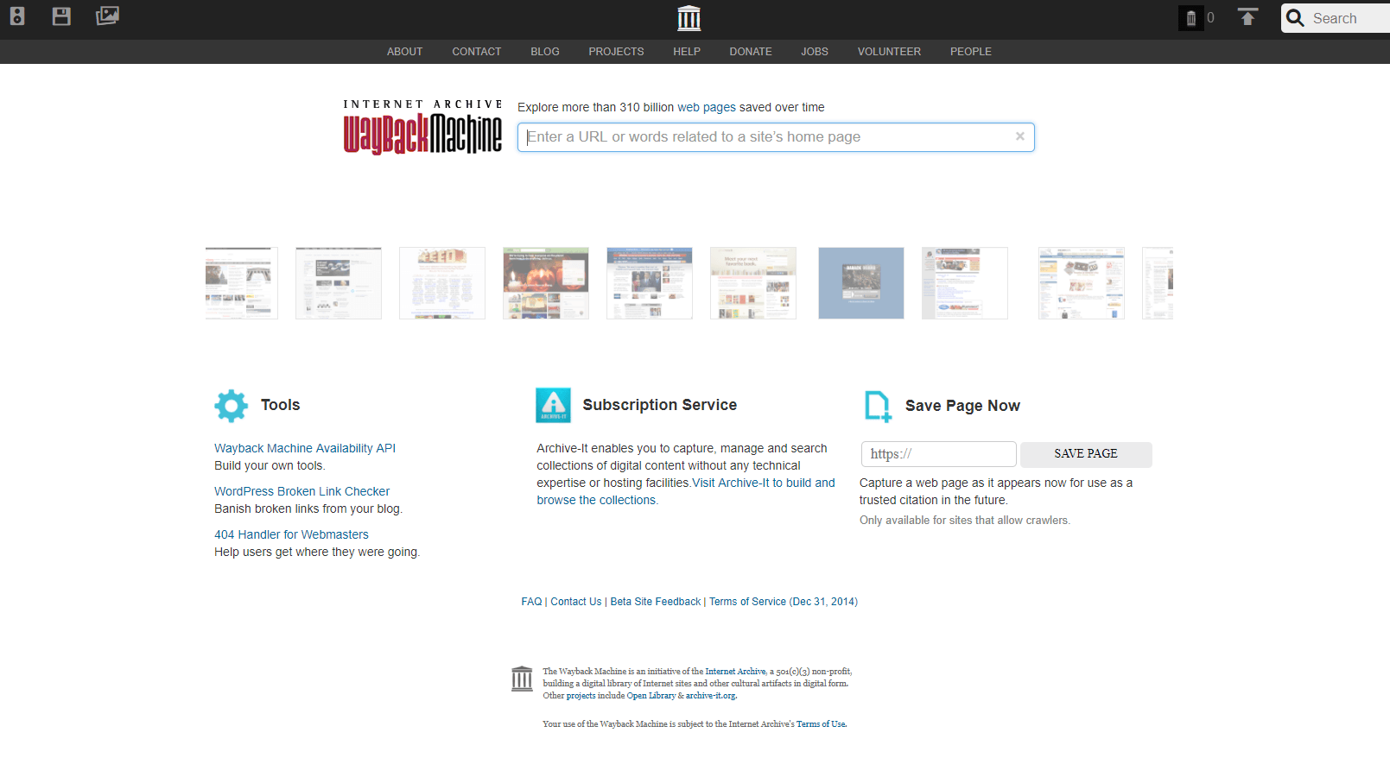Follow the 'Internet Archive' footer text link
The image size is (1390, 777).
pos(735,672)
